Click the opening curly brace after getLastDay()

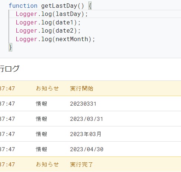90,6
